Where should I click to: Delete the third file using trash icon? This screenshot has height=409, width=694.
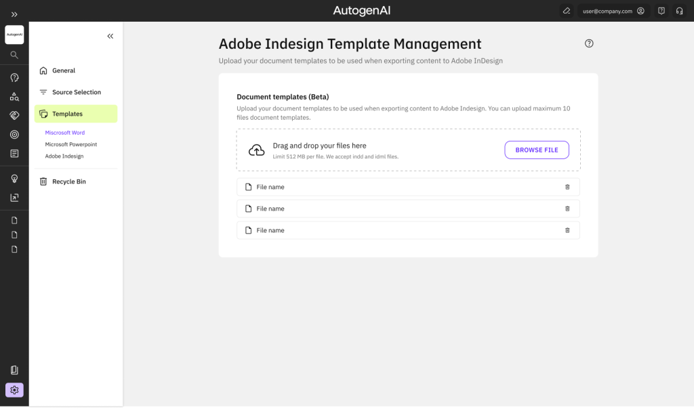coord(567,230)
